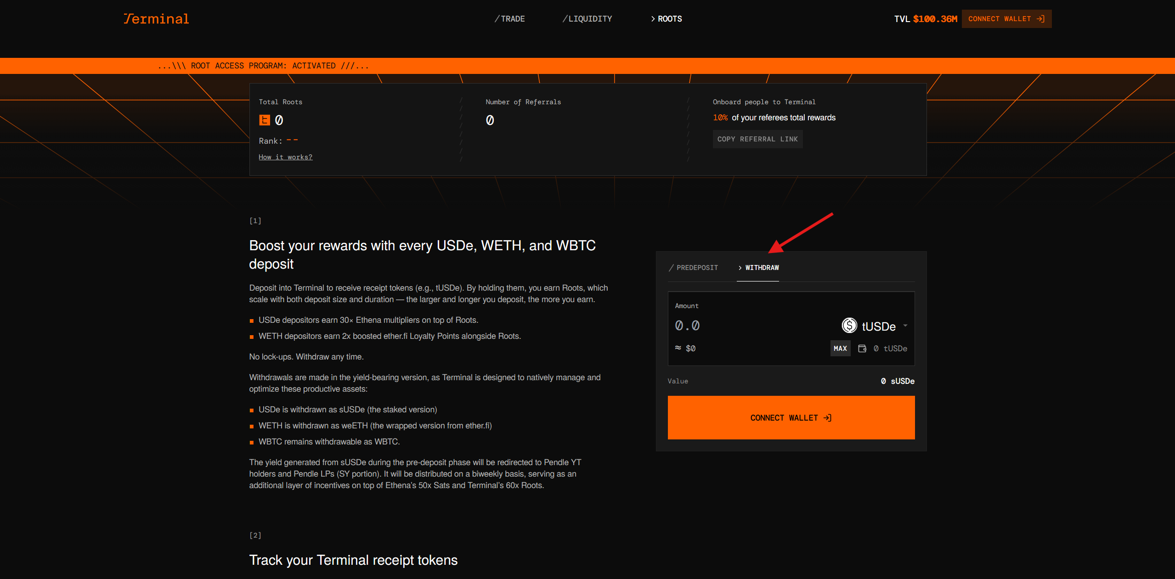Select the ROOTS navigation item
The width and height of the screenshot is (1175, 579).
tap(667, 19)
